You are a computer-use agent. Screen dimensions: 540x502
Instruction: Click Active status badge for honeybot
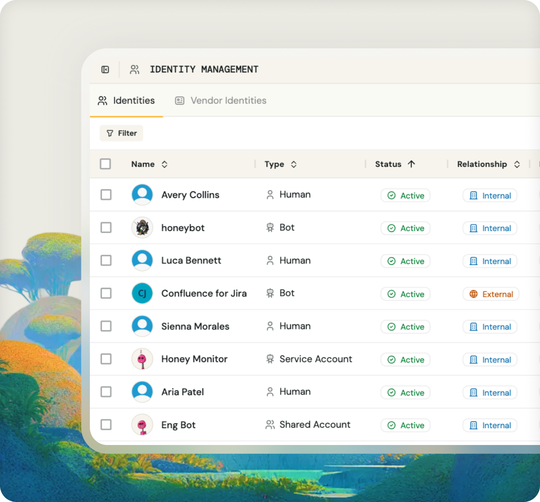(406, 228)
